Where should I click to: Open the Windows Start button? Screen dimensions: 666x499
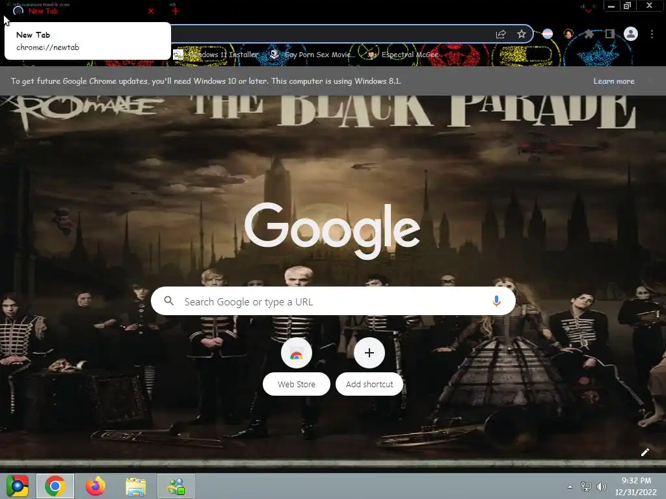click(x=18, y=486)
